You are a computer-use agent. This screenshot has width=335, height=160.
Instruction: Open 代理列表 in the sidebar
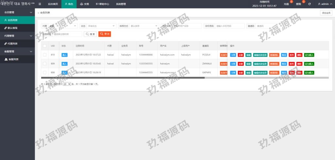(x=13, y=44)
